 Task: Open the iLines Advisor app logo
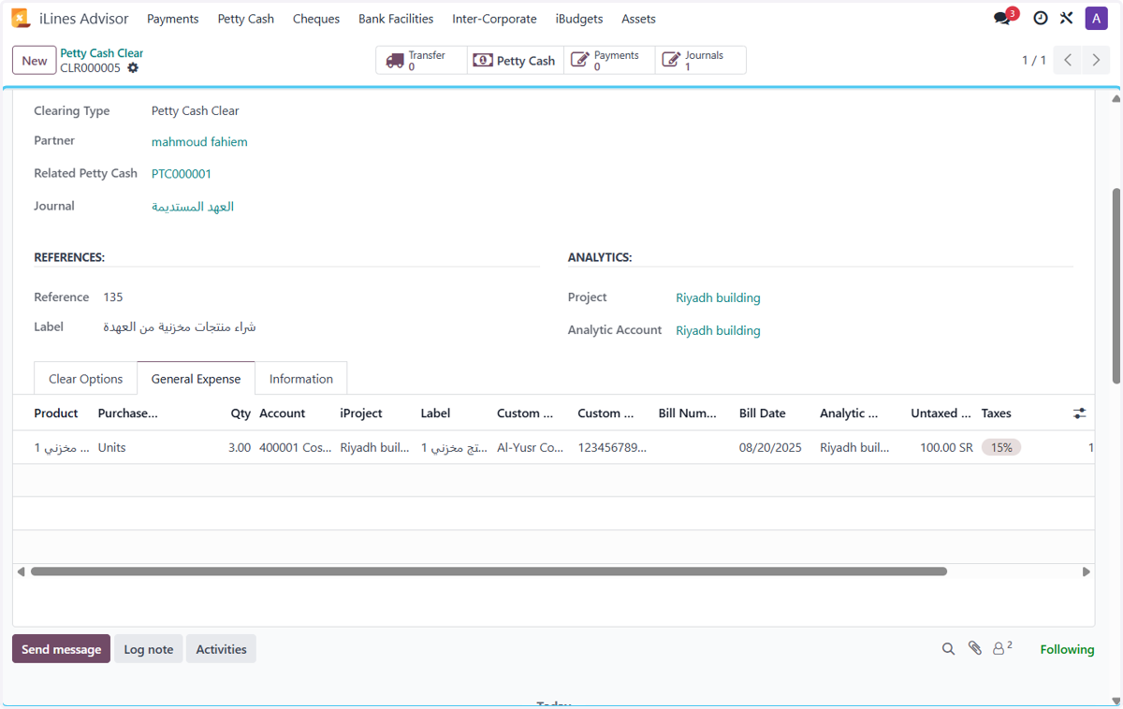pos(20,18)
